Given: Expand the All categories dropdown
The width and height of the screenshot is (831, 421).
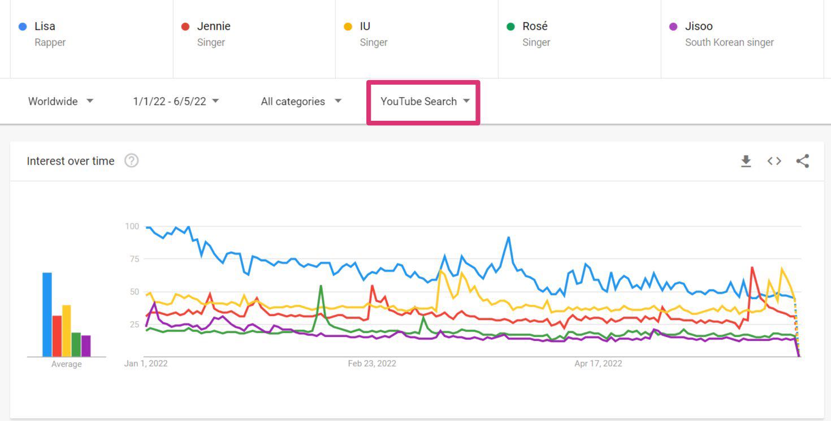Looking at the screenshot, I should click(x=301, y=102).
